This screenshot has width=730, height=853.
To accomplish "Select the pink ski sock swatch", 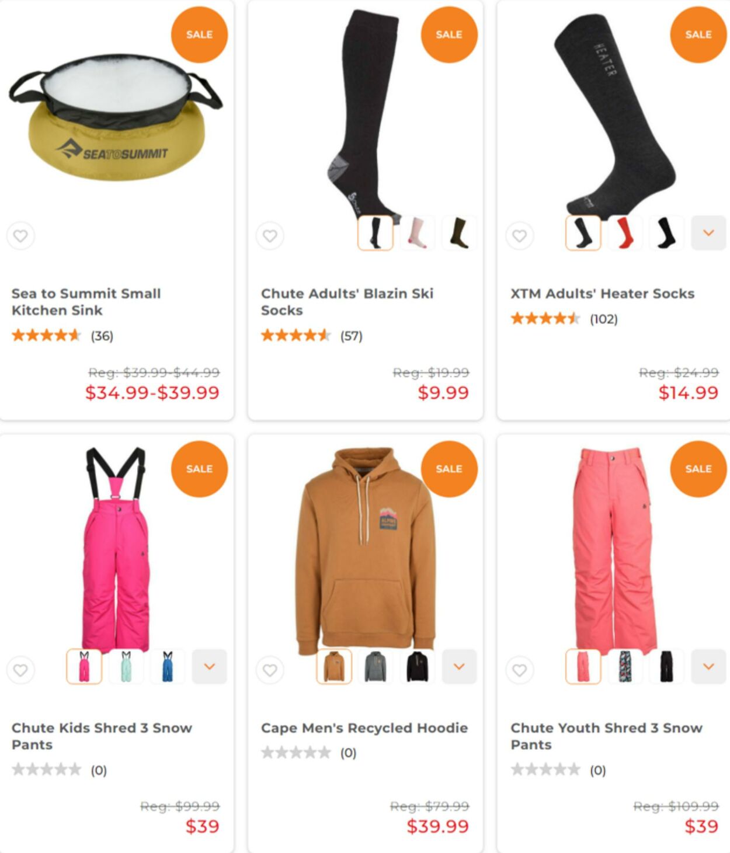I will (417, 233).
